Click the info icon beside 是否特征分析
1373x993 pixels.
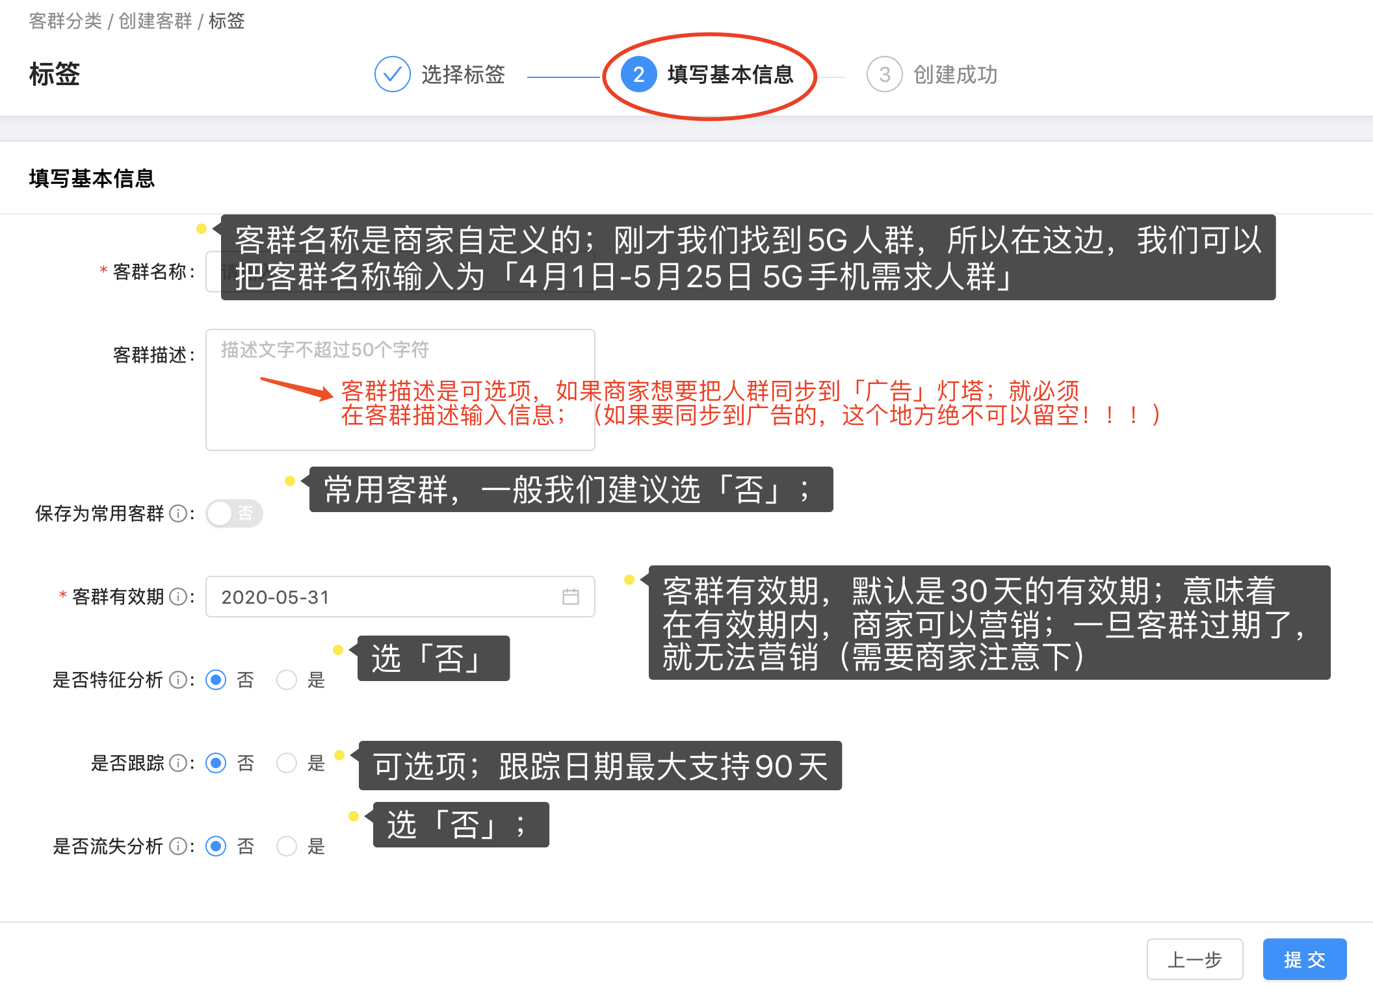[177, 680]
